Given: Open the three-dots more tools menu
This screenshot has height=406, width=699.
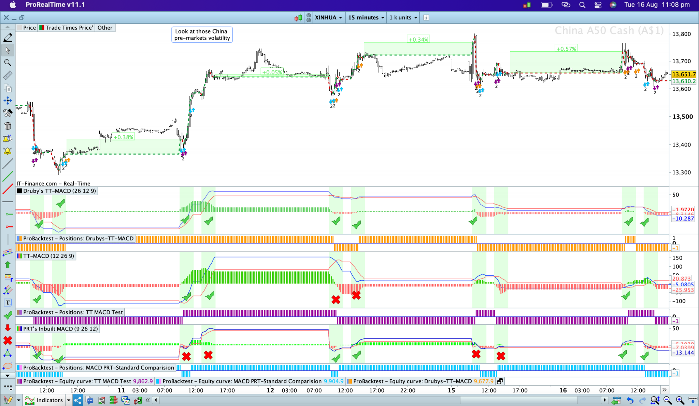Looking at the screenshot, I should [8, 387].
